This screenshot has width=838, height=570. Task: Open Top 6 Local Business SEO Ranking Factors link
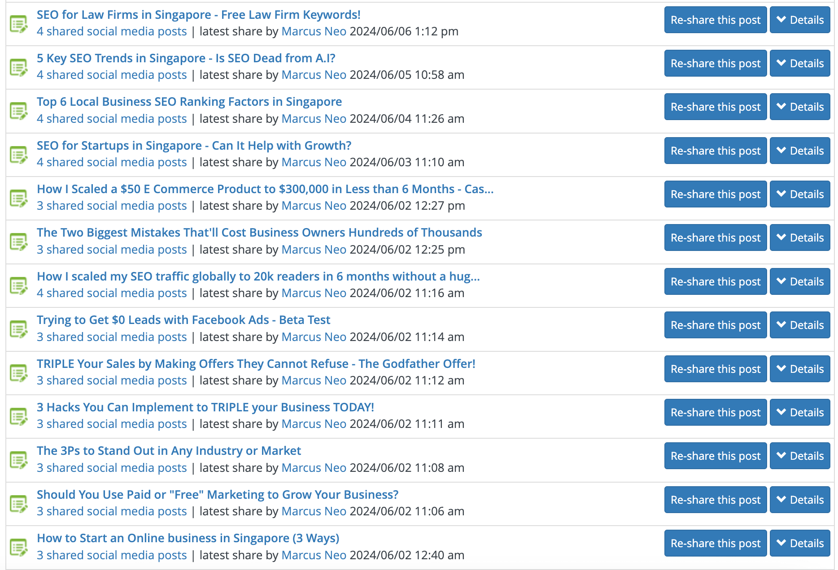189,102
